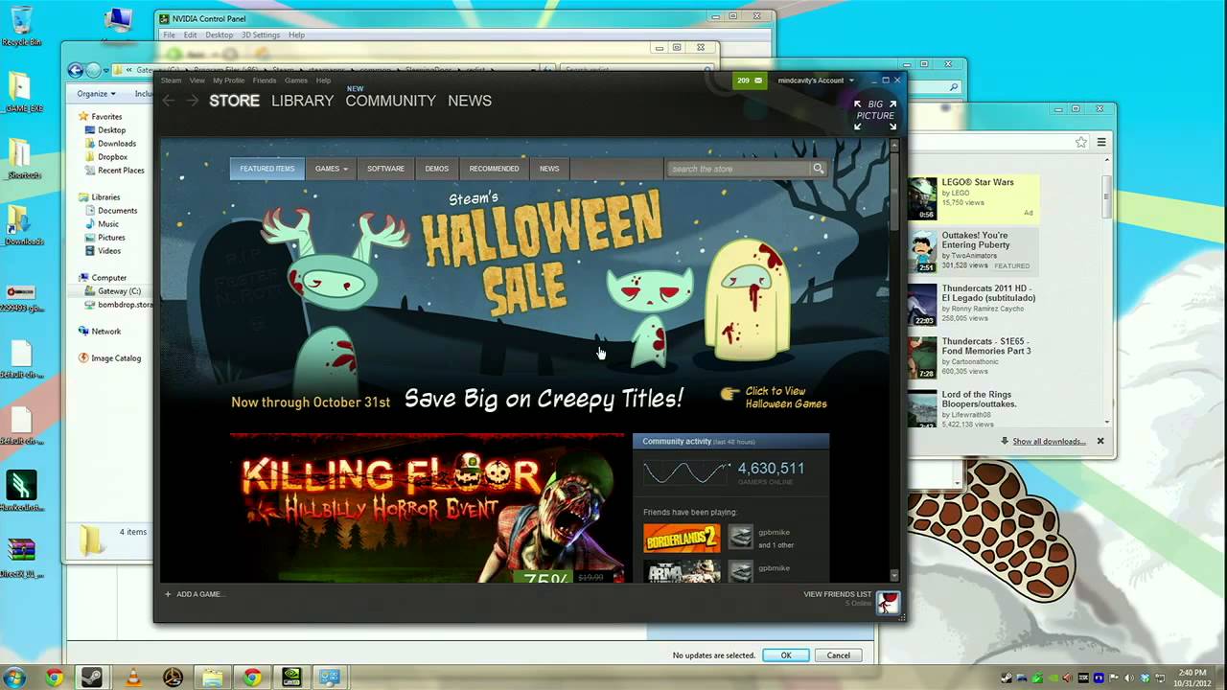Close the Chrome downloads bar
The height and width of the screenshot is (690, 1227).
coord(1100,441)
